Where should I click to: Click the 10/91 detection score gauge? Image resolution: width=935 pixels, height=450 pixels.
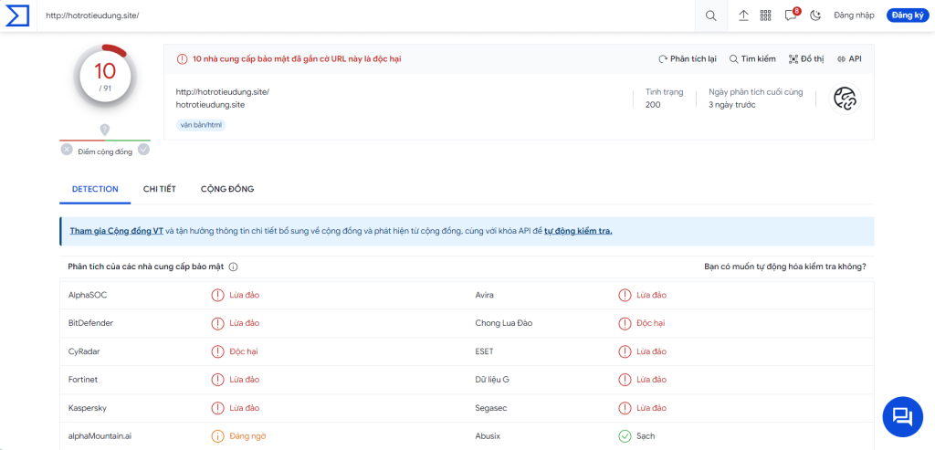(x=105, y=78)
